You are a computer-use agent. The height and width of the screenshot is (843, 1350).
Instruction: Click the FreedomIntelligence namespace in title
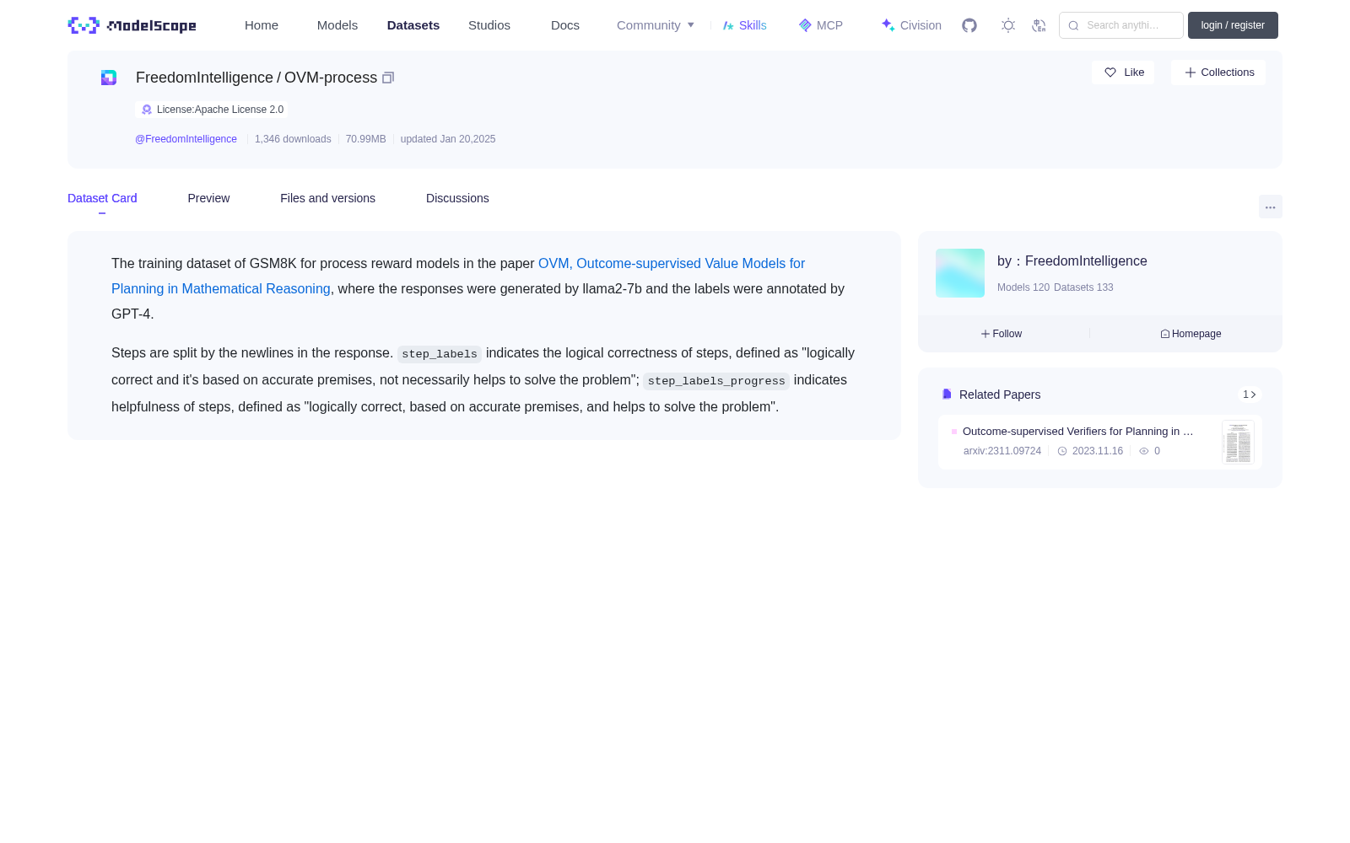click(204, 78)
